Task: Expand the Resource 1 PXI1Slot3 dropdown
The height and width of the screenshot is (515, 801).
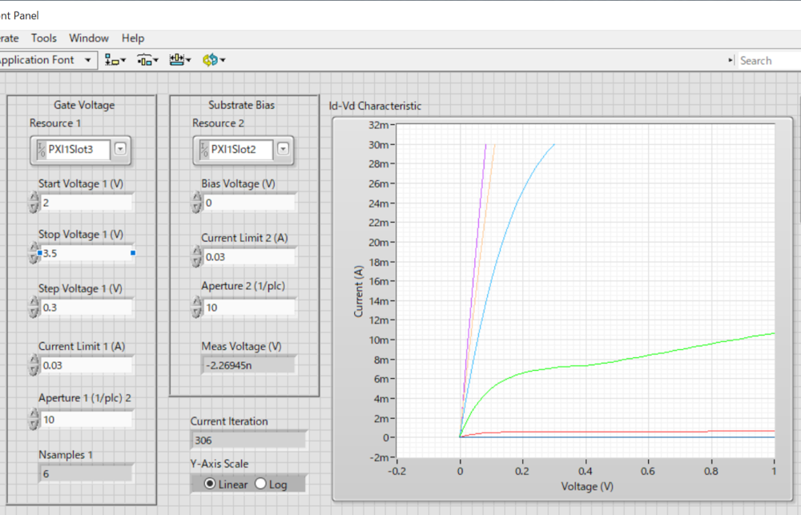Action: click(x=120, y=149)
